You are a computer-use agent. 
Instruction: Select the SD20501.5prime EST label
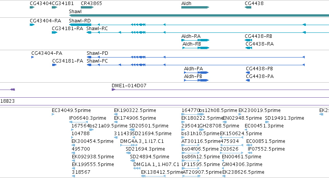(149, 126)
